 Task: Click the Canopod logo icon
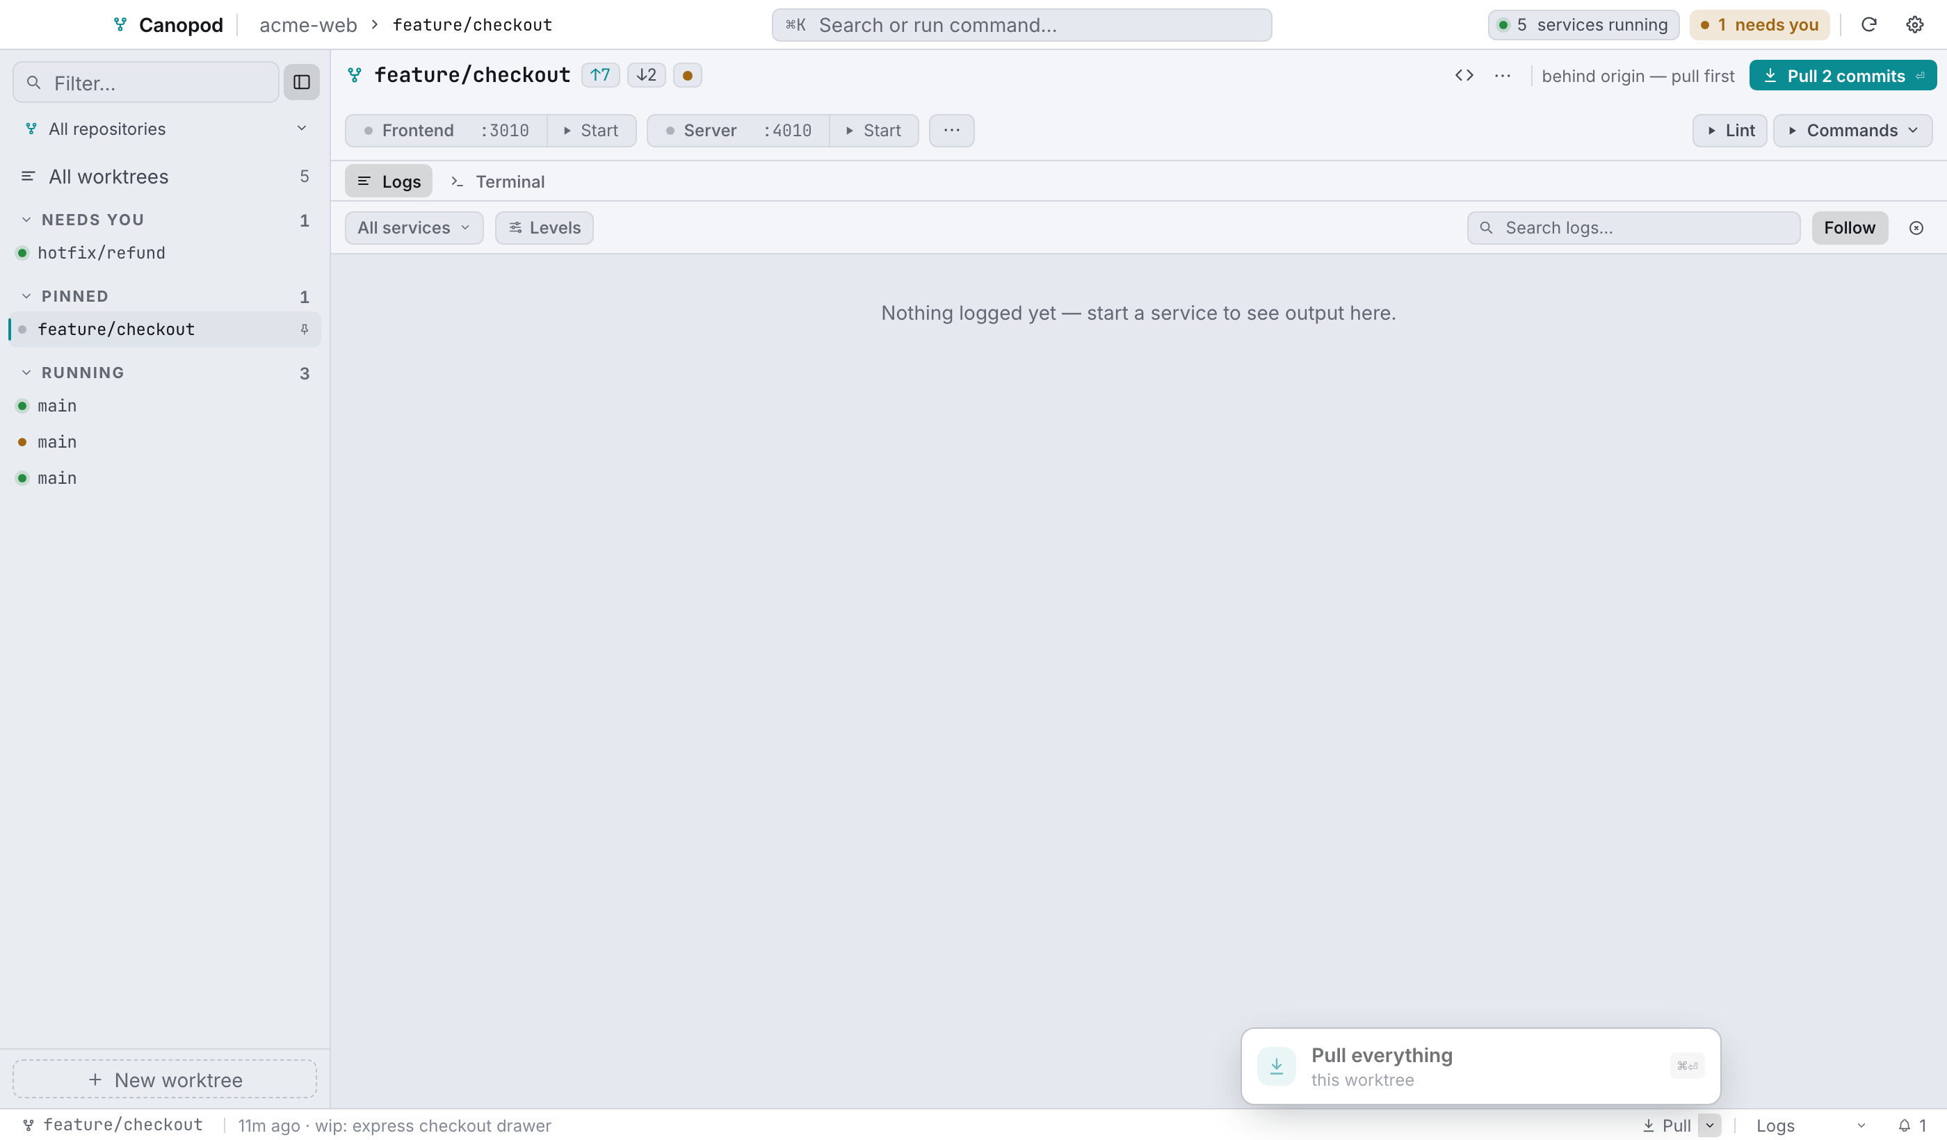click(120, 25)
